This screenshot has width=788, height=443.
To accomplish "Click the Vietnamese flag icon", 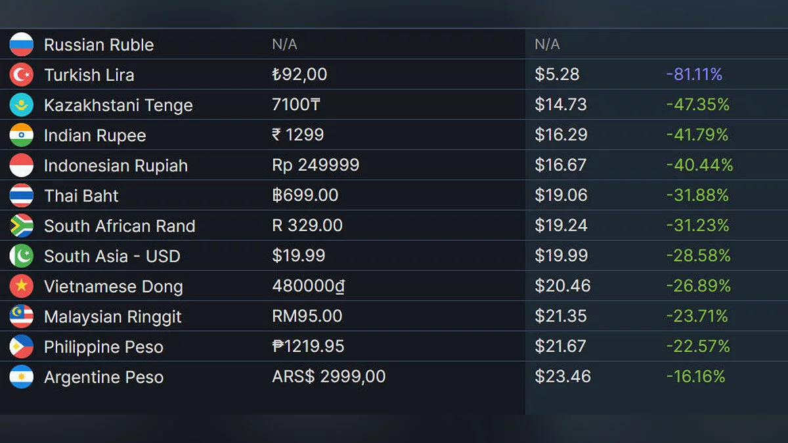I will tap(21, 286).
